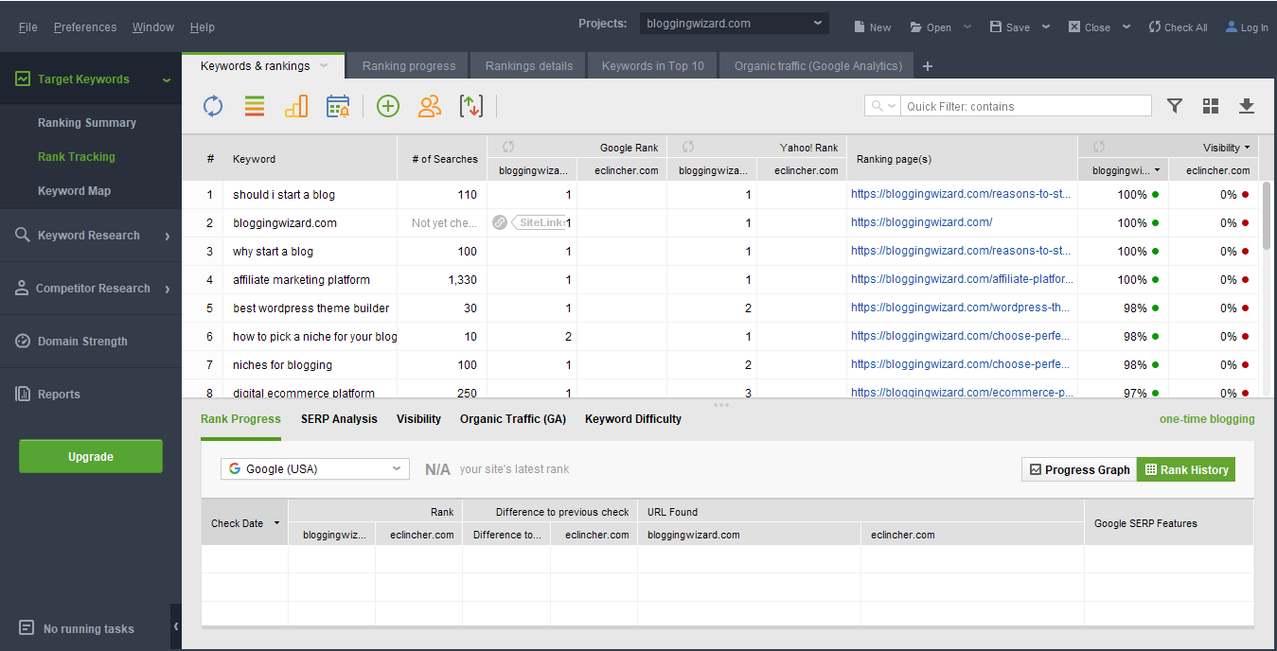Image resolution: width=1277 pixels, height=651 pixels.
Task: Click the Log In button
Action: tap(1247, 27)
